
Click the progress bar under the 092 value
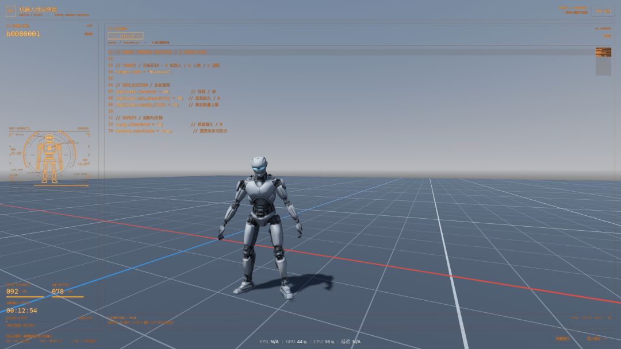click(x=25, y=296)
